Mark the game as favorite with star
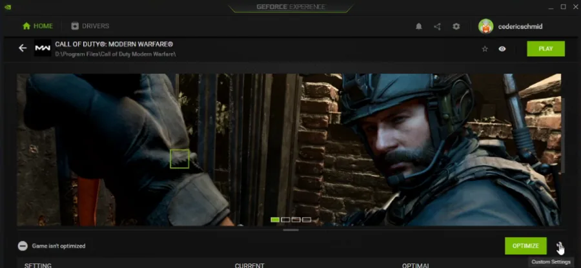Screen dimensions: 581x268 coord(485,49)
